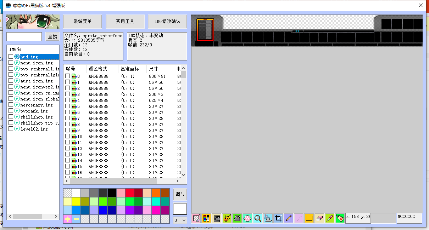Select the magnifier zoom tool
Image resolution: width=429 pixels, height=230 pixels.
pos(258,218)
